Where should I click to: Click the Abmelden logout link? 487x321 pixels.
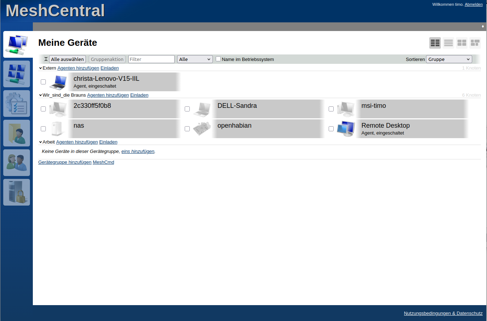pos(473,4)
